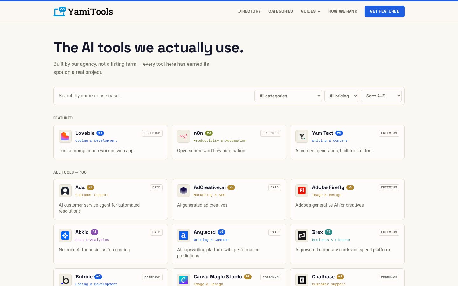Screen dimensions: 458x286
Task: Click "Open-source workflow automation" description
Action: click(211, 151)
